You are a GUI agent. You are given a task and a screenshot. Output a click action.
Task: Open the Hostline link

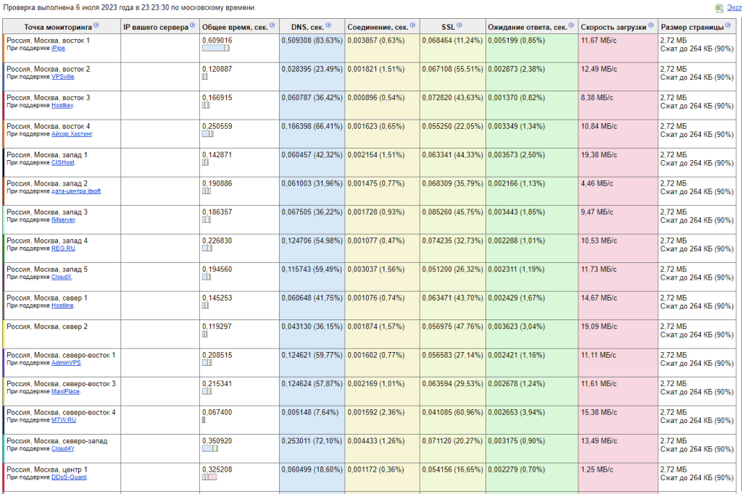pyautogui.click(x=62, y=306)
